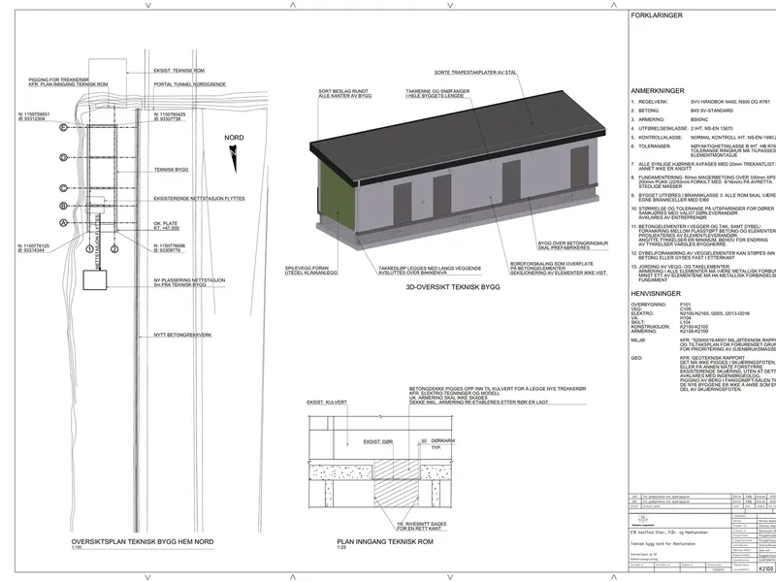Image resolution: width=776 pixels, height=582 pixels.
Task: Click the reference row 'GEO'
Action: pos(703,373)
